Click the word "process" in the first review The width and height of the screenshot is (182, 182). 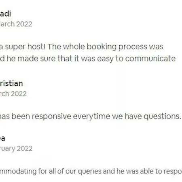(133, 47)
